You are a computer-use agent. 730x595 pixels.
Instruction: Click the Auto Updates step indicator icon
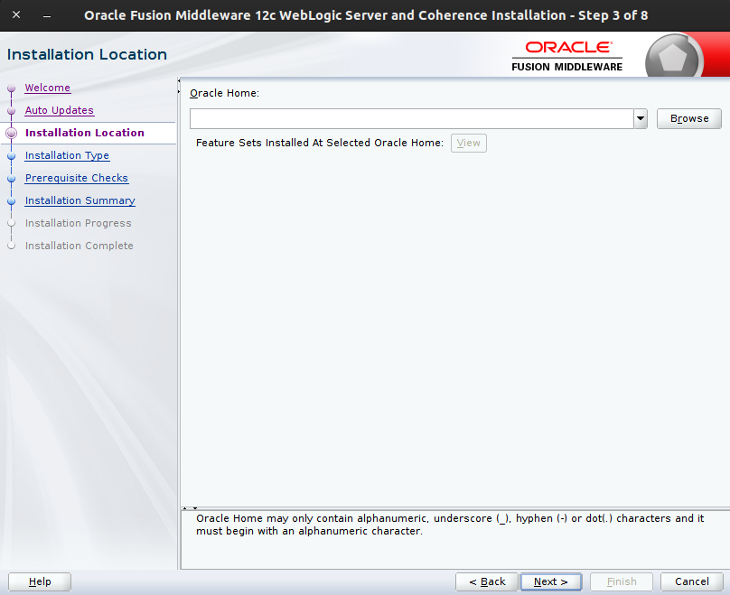coord(11,110)
